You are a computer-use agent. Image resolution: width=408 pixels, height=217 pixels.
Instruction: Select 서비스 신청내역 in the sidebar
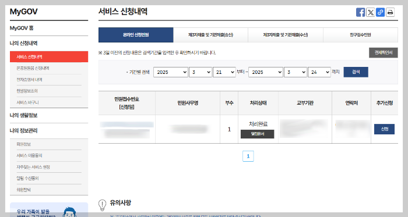[x=49, y=57]
